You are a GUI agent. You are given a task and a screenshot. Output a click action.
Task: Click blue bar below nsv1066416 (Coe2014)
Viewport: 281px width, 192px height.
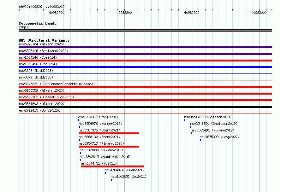[x=145, y=67]
